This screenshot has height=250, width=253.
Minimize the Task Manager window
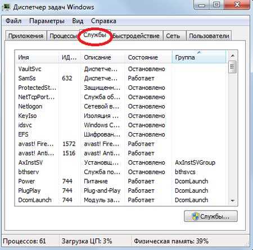[x=202, y=5]
